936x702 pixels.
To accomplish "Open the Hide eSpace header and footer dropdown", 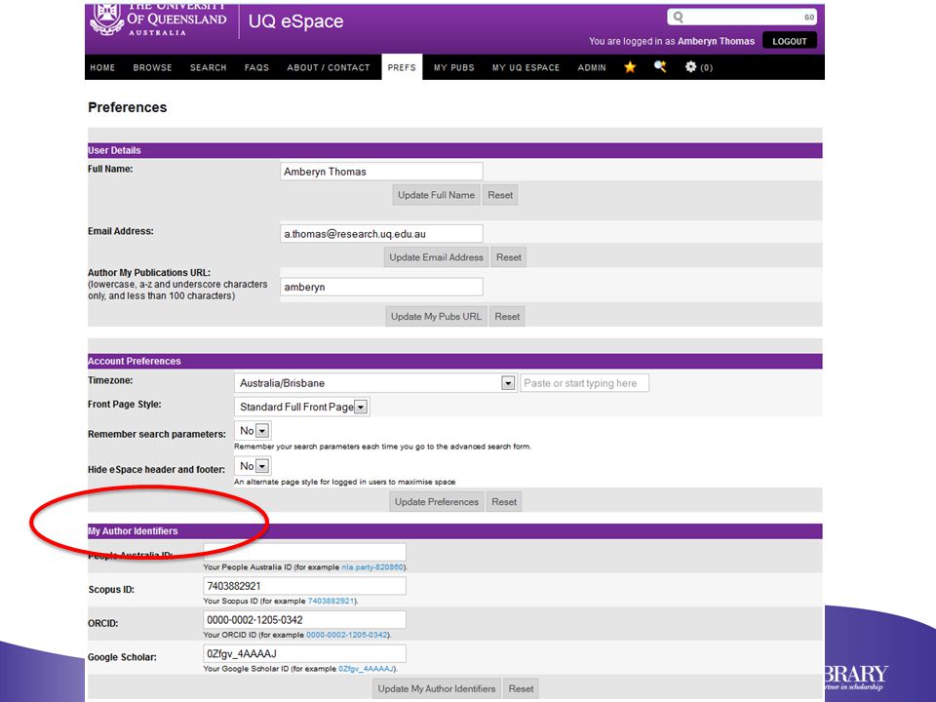I will pos(262,466).
